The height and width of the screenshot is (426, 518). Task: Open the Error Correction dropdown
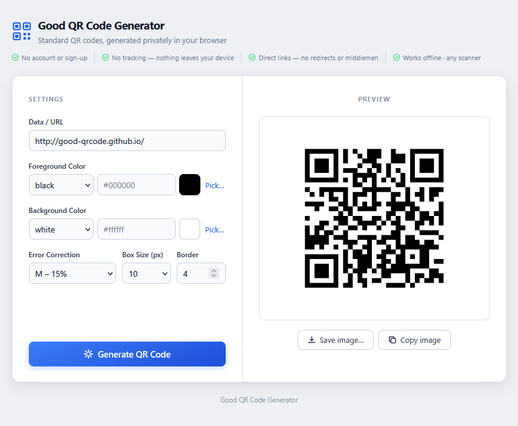(x=72, y=273)
